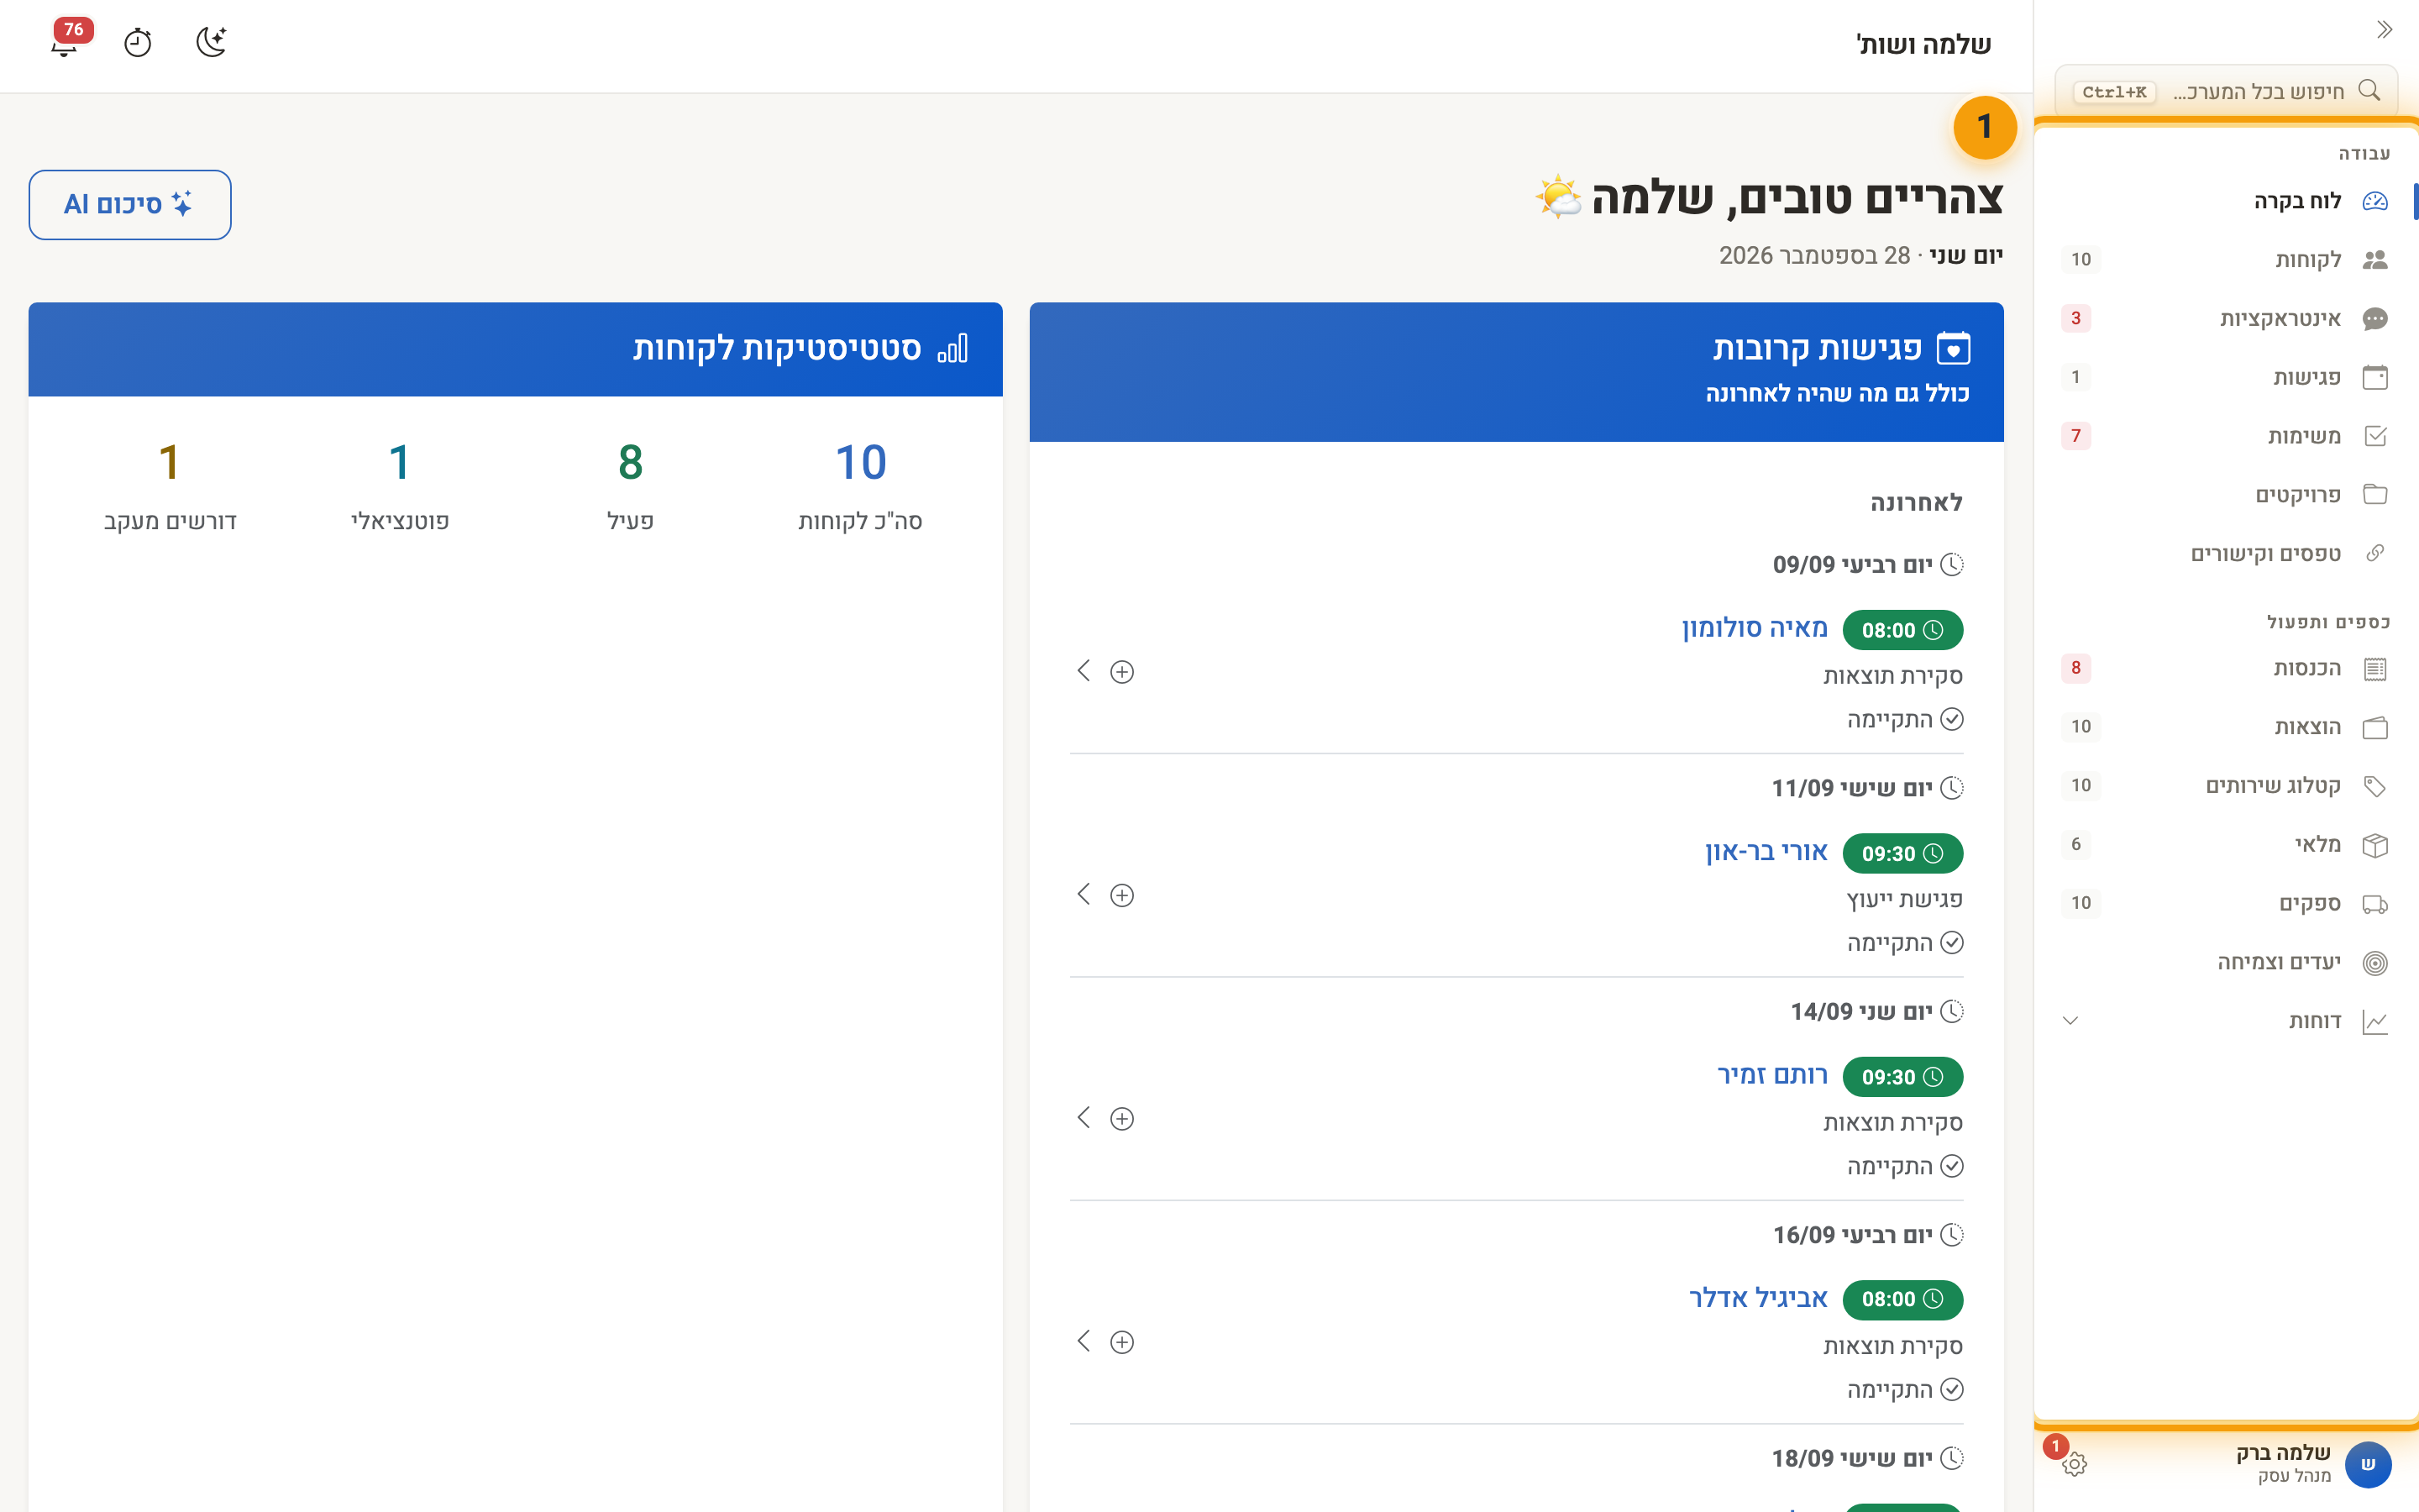The image size is (2419, 1512).
Task: Click the משימות checkbox icon in sidebar
Action: click(2375, 436)
